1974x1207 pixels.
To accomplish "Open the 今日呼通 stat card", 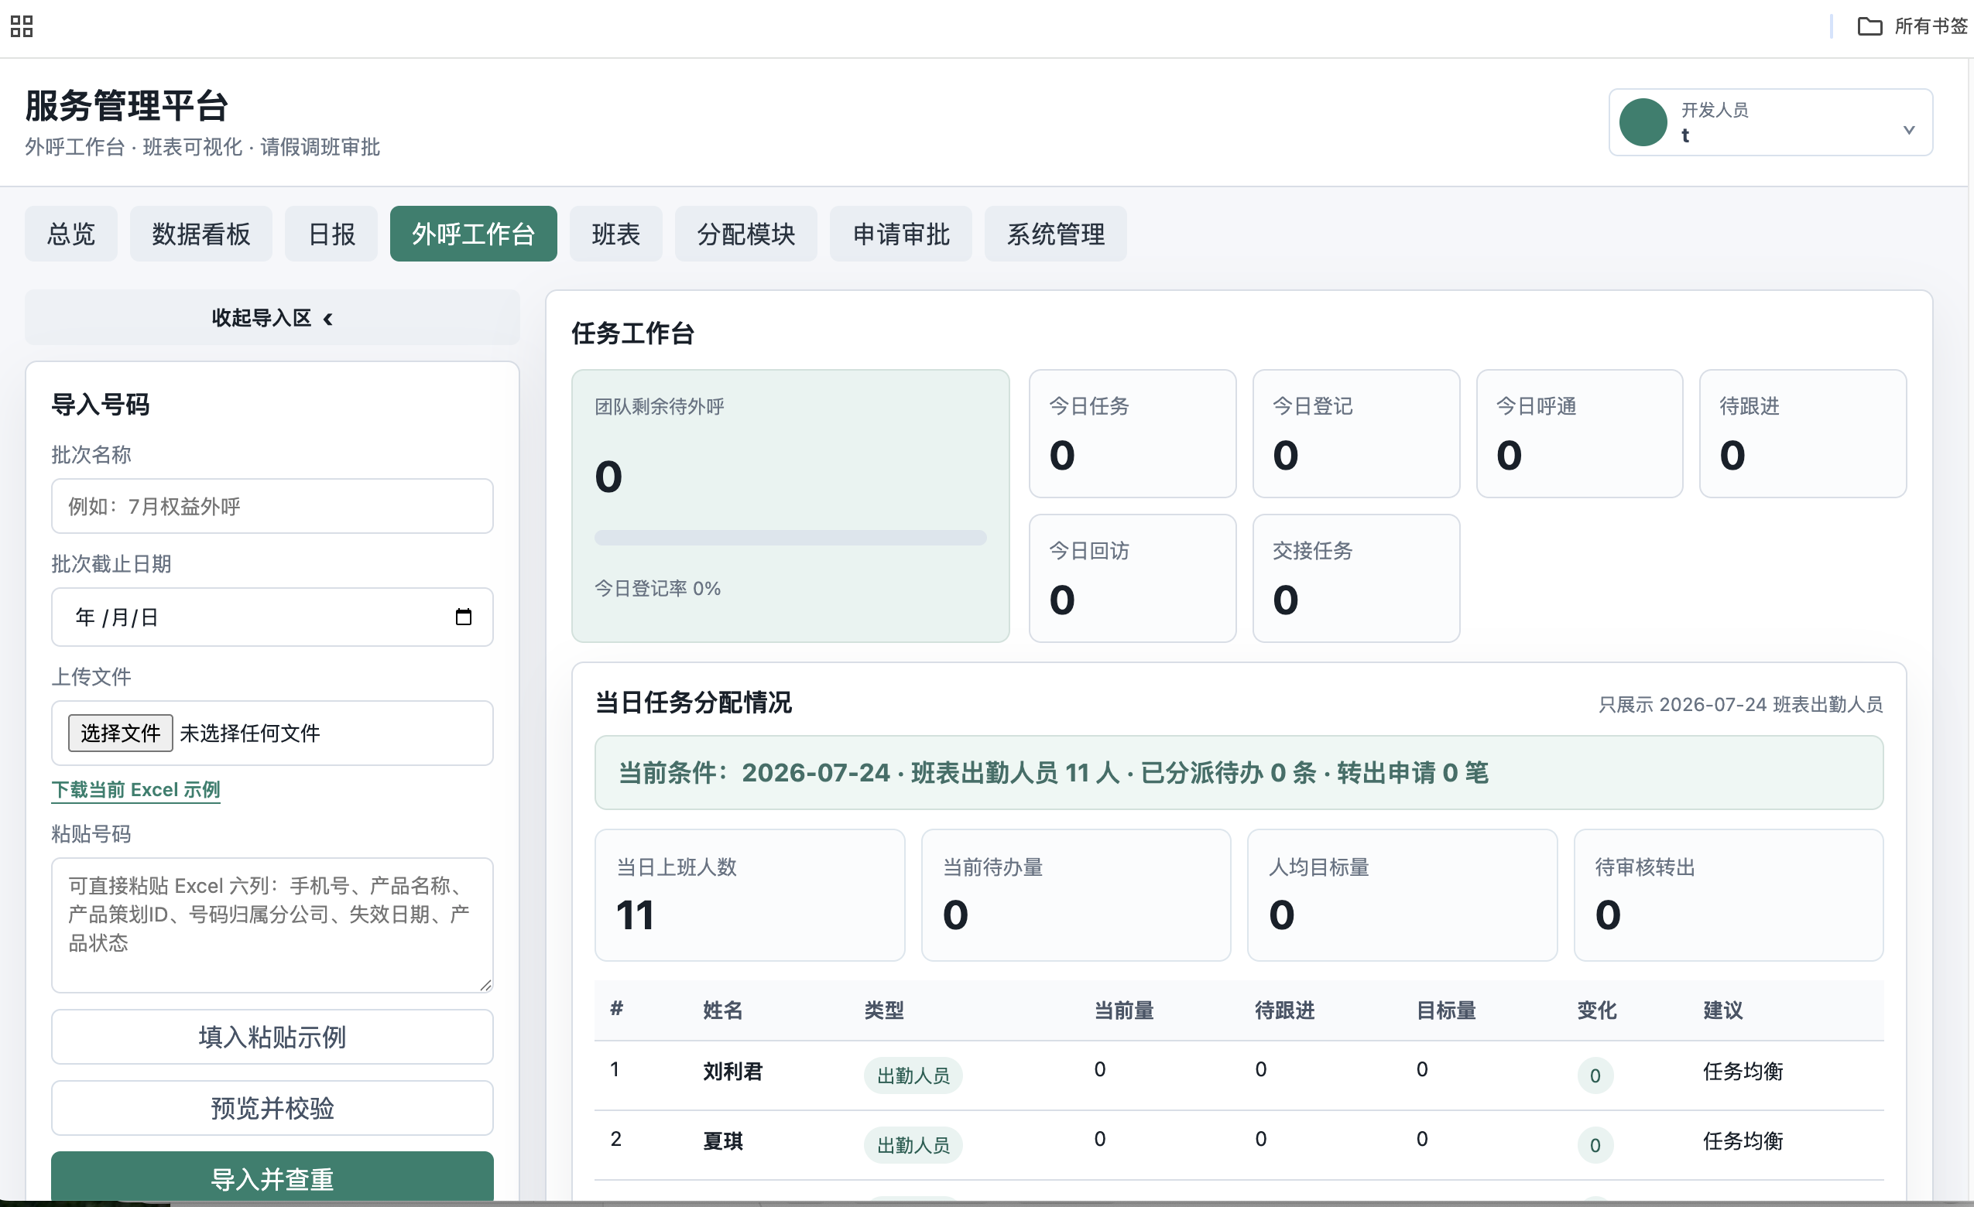I will [x=1580, y=434].
